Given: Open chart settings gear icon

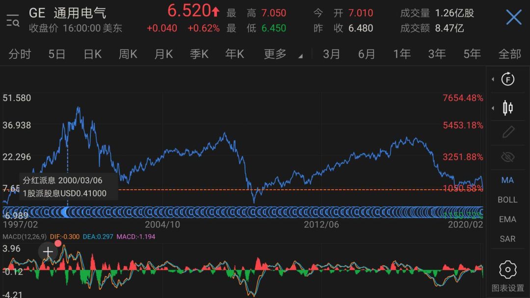Looking at the screenshot, I should pos(508,269).
